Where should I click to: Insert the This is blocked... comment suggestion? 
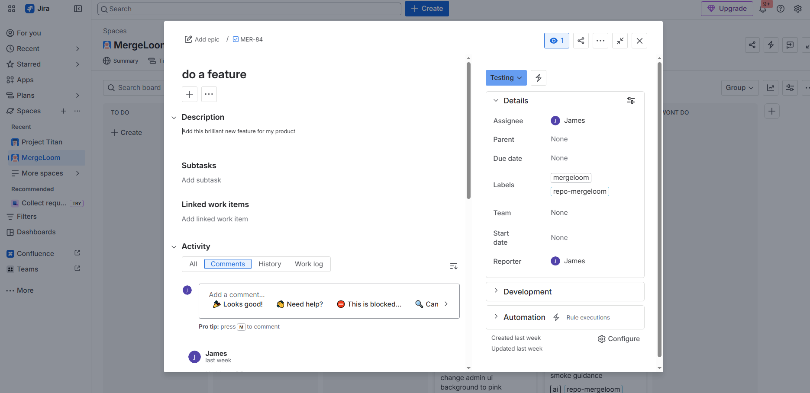369,304
